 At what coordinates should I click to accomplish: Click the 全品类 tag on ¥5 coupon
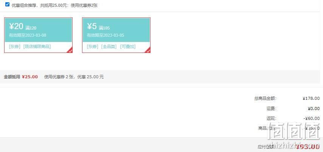[109, 47]
